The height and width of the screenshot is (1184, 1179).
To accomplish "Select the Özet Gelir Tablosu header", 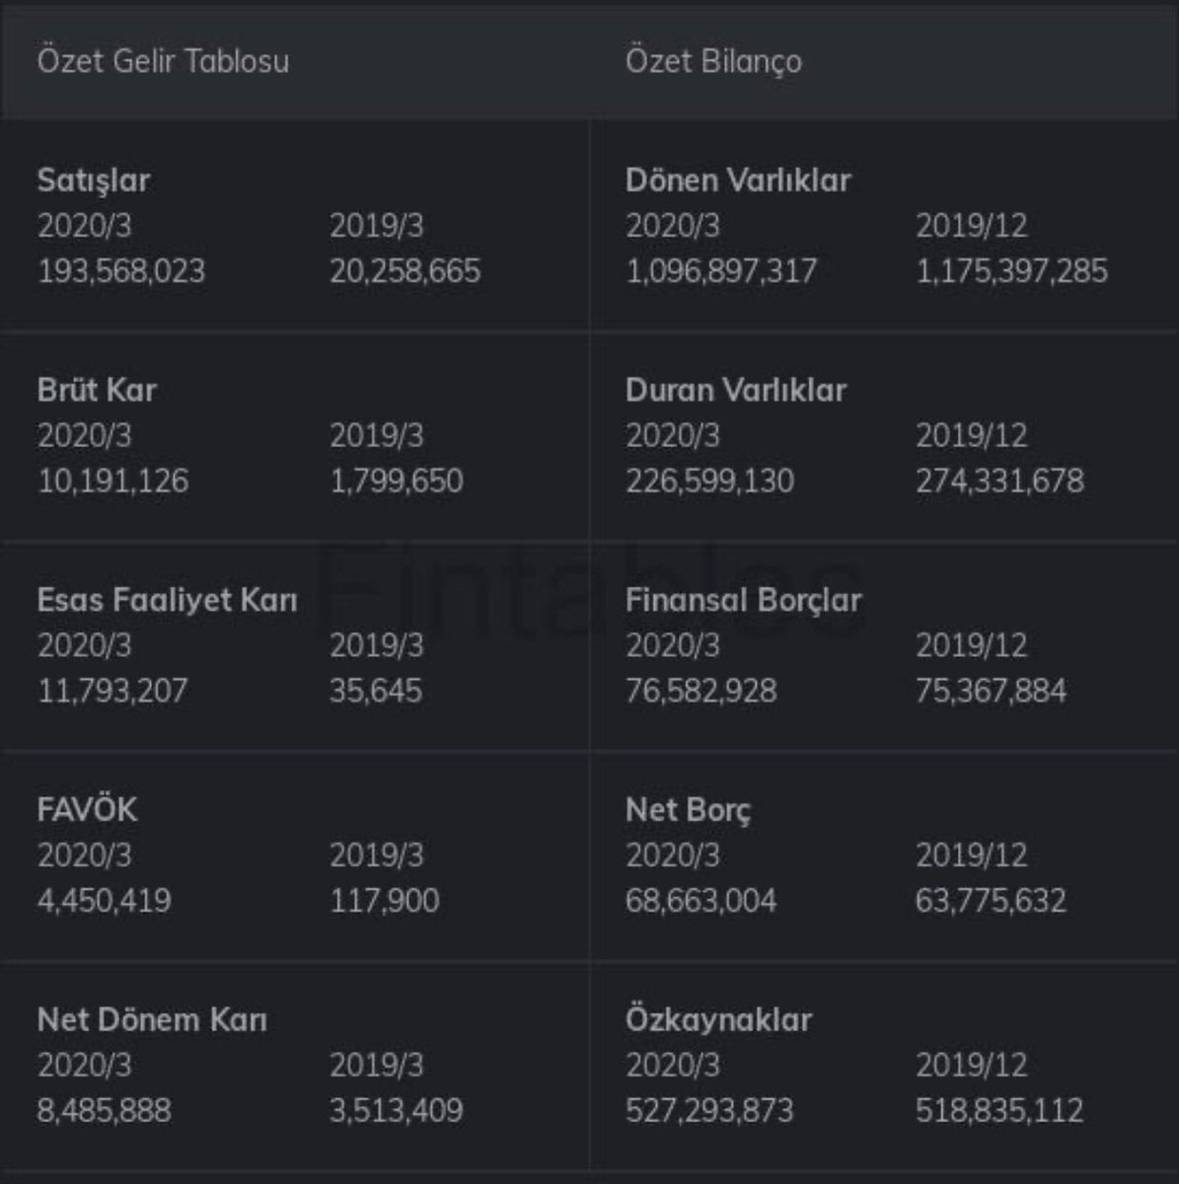I will (x=163, y=61).
